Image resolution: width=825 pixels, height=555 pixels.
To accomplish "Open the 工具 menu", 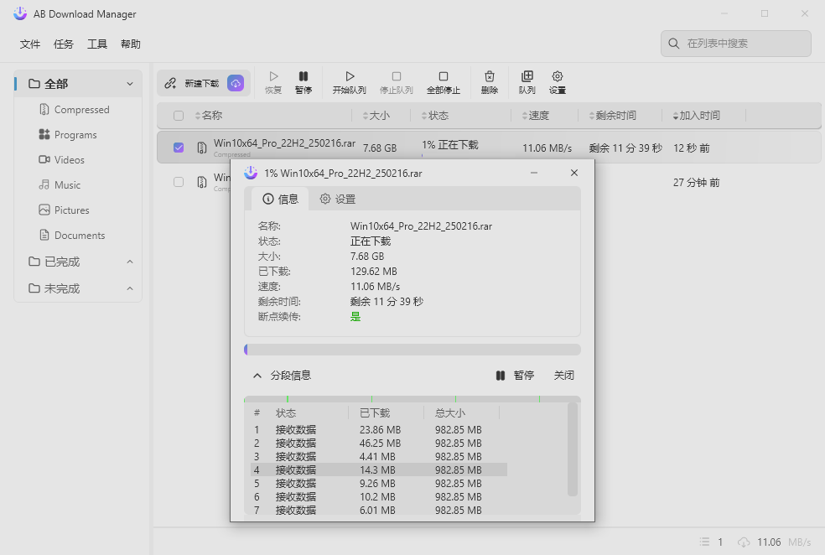I will tap(97, 44).
